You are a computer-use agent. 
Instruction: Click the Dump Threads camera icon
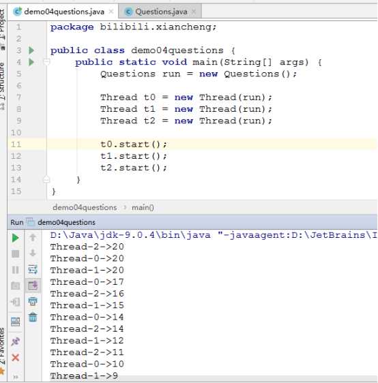click(16, 286)
